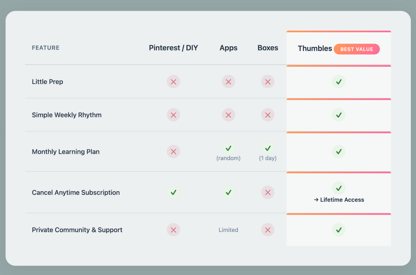Click the Boxes red X in Simple Weekly Rhythm row
This screenshot has width=416, height=275.
268,115
